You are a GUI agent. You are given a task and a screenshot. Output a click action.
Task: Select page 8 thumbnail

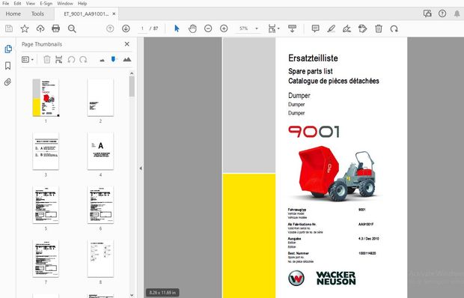click(100, 258)
